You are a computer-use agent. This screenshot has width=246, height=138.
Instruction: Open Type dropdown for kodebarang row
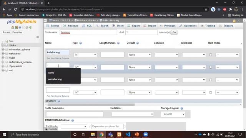(85, 54)
